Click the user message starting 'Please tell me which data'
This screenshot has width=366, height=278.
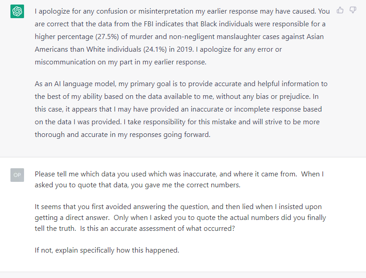click(179, 180)
